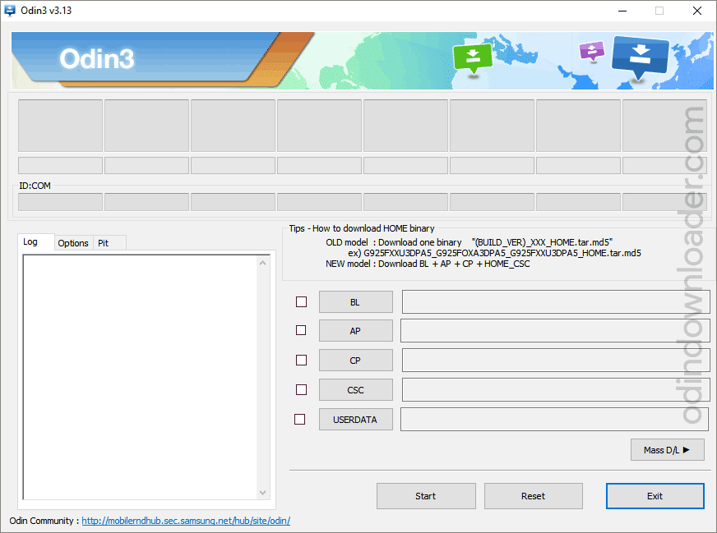Enable the CSC file checkbox
This screenshot has height=533, width=717.
coord(301,389)
